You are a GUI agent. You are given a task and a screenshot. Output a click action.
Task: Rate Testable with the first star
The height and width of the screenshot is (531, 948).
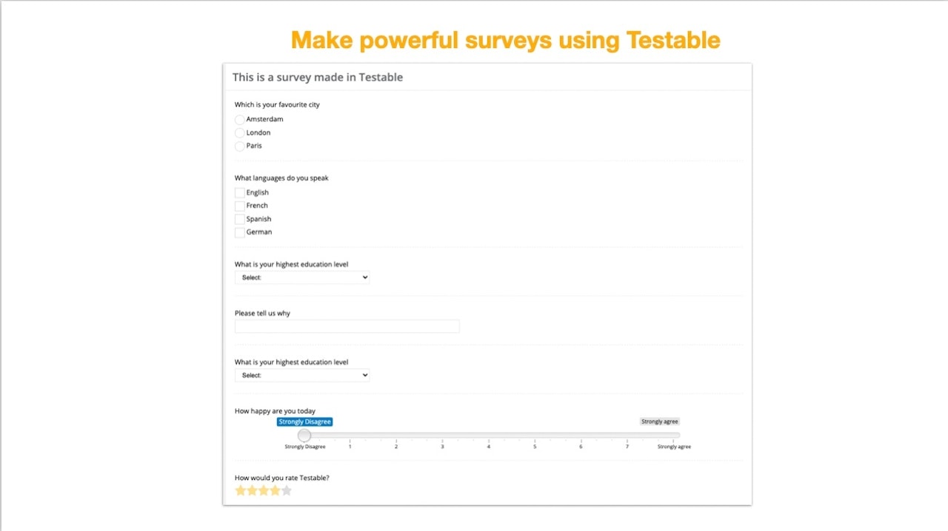point(241,490)
